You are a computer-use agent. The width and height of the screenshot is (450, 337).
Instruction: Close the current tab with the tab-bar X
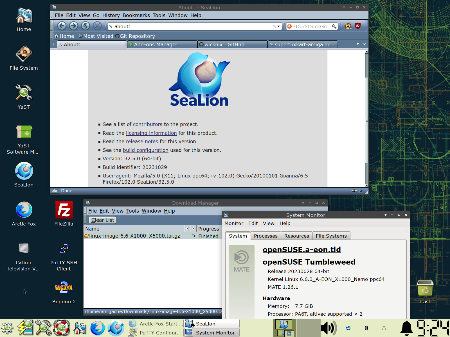(364, 44)
